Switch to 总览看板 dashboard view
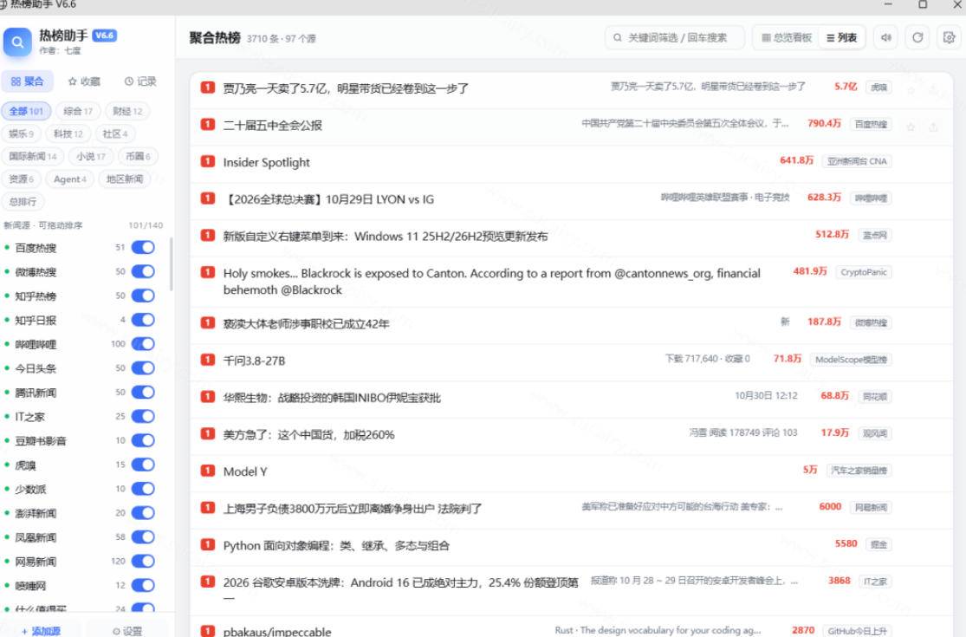Image resolution: width=966 pixels, height=637 pixels. coord(787,37)
